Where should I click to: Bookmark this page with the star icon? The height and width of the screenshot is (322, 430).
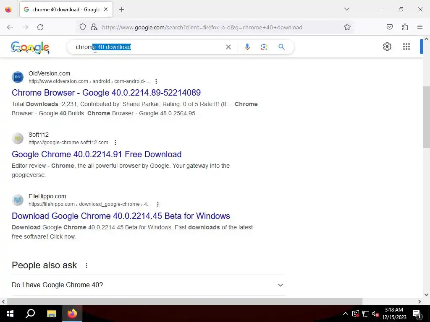point(347,27)
